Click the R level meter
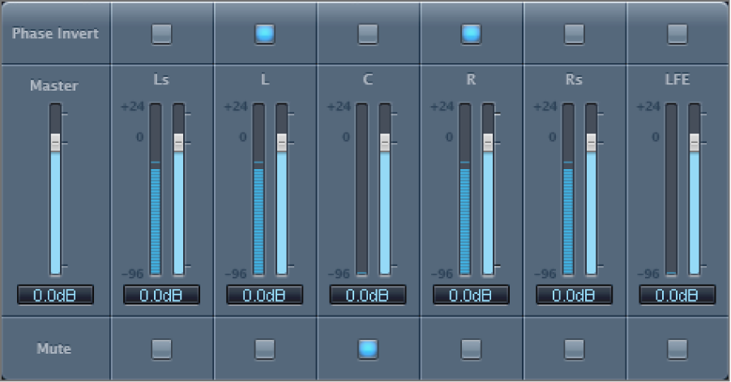Image resolution: width=731 pixels, height=382 pixels. click(x=465, y=189)
